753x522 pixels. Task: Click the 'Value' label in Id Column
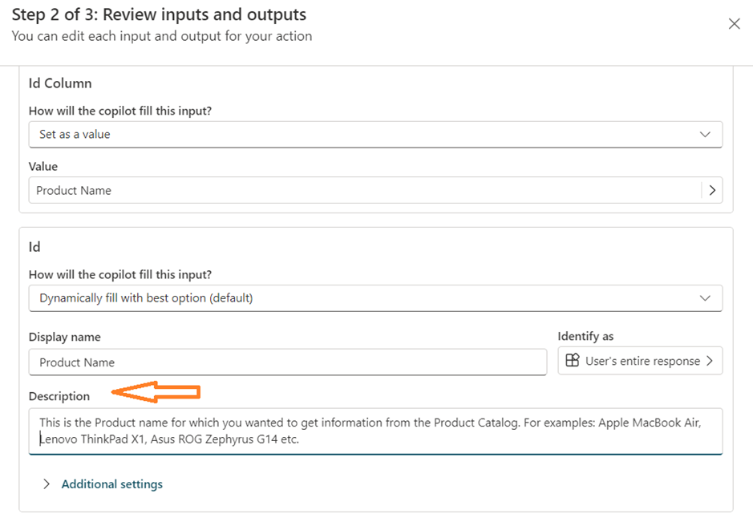coord(43,167)
